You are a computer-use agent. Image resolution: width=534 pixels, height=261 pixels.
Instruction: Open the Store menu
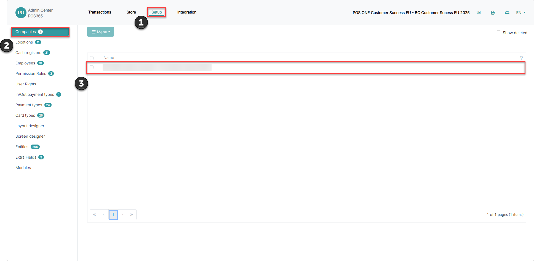click(131, 12)
